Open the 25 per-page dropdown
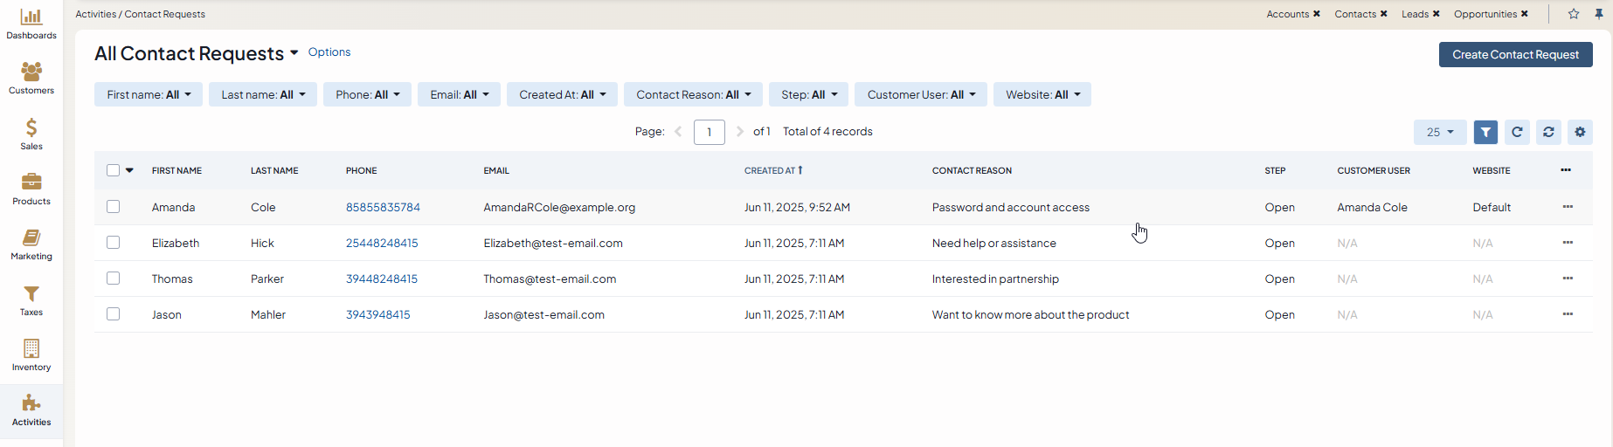The image size is (1613, 447). click(x=1439, y=132)
